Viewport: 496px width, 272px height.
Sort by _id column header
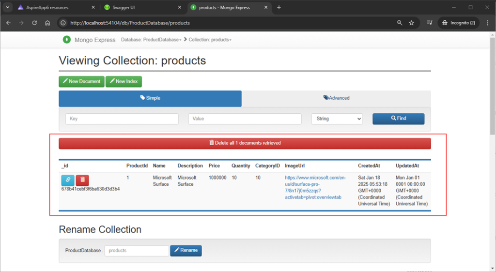click(64, 166)
